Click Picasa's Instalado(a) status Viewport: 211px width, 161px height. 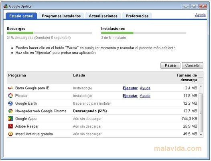click(x=83, y=96)
